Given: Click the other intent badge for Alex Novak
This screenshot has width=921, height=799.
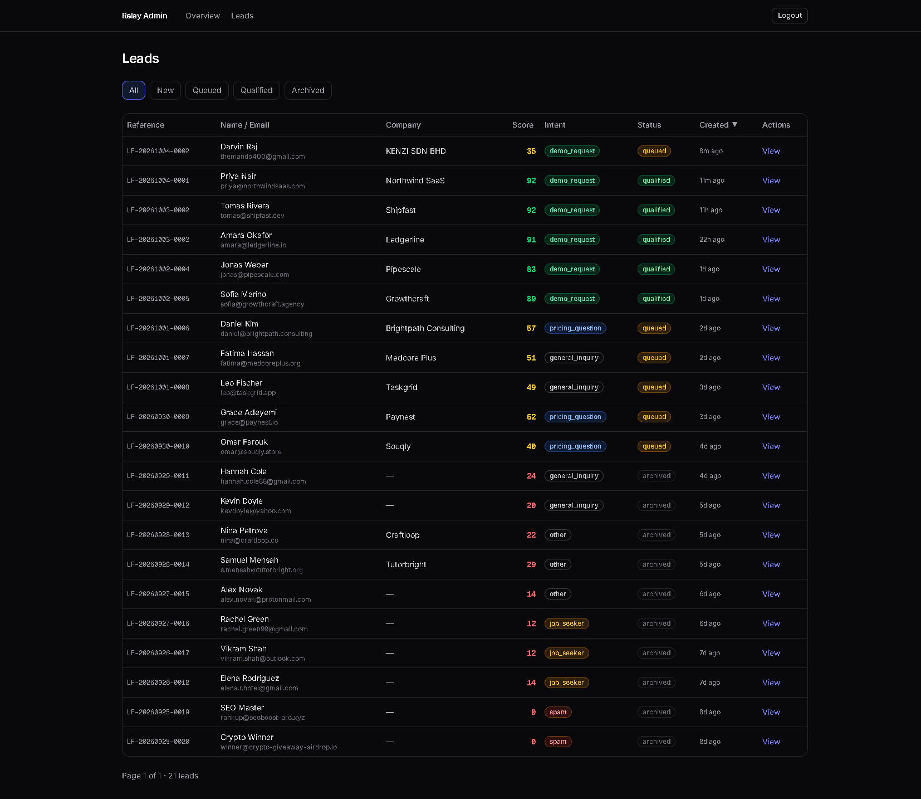Looking at the screenshot, I should point(558,594).
